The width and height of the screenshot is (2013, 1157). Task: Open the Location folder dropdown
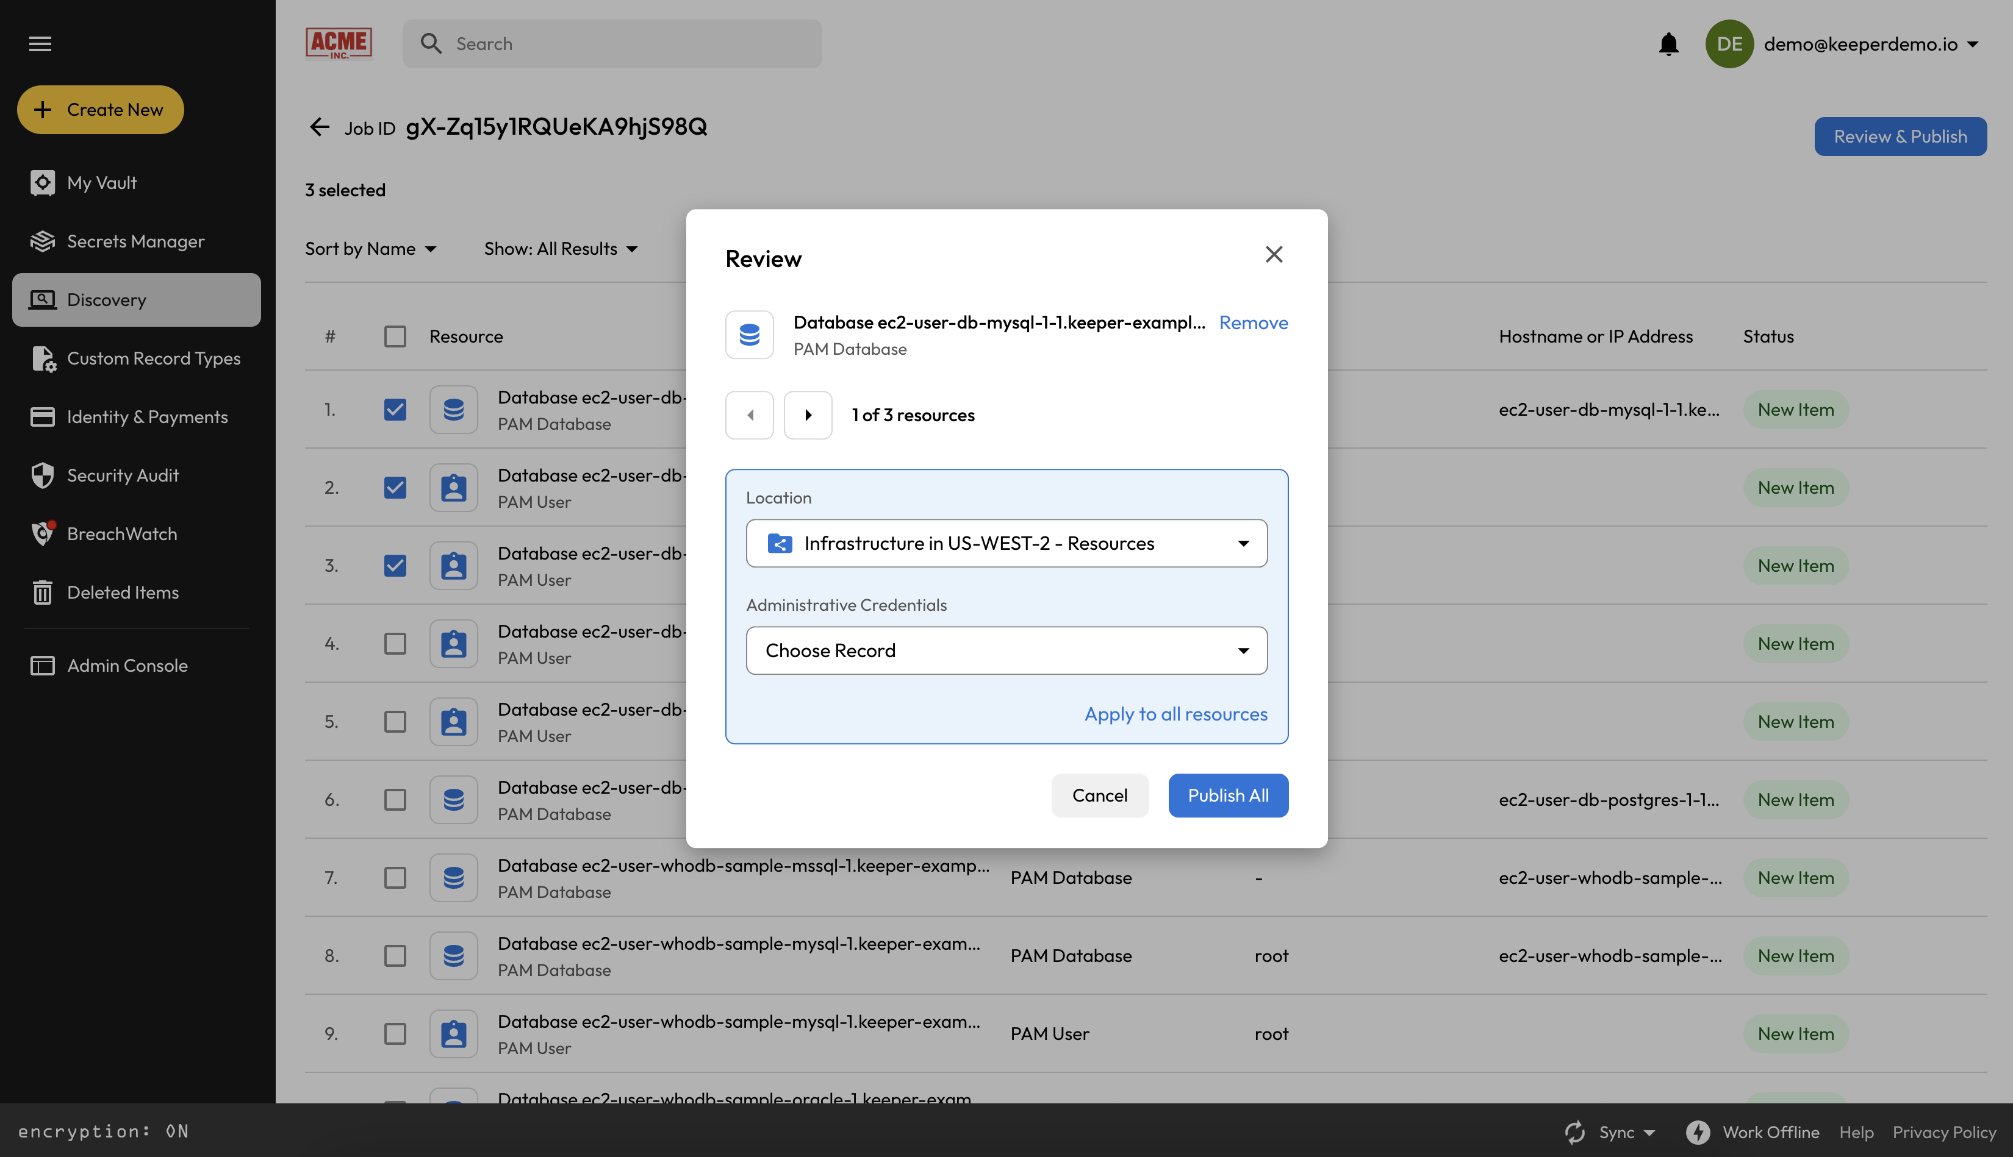[1006, 543]
